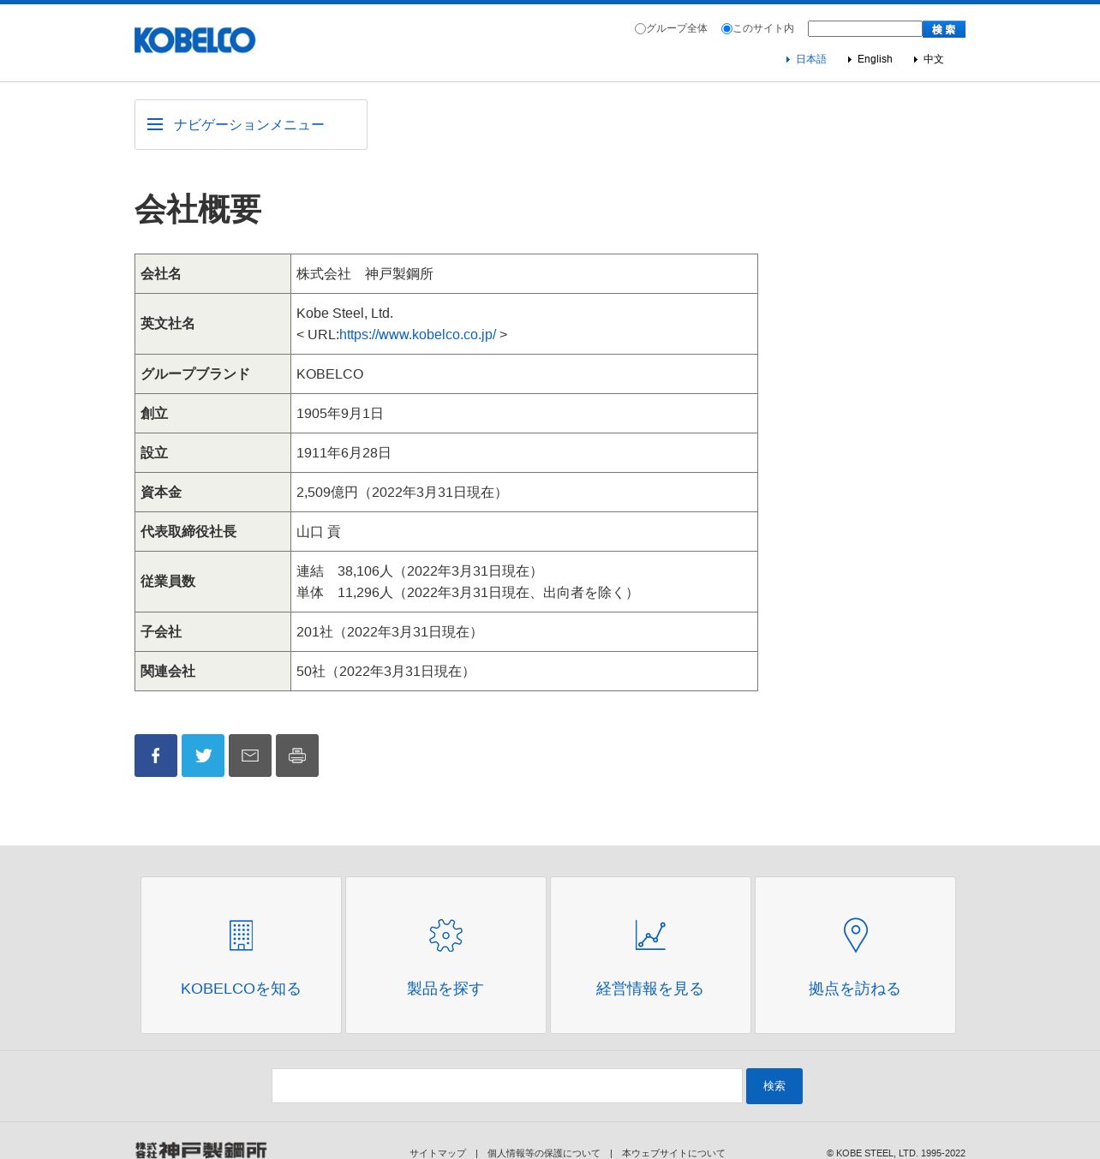Select the グループ全体 search scope radio
Image resolution: width=1100 pixels, height=1159 pixels.
point(640,29)
